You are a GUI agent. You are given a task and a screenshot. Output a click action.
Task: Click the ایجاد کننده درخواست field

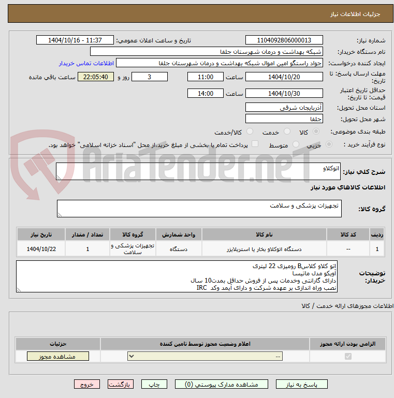point(220,63)
